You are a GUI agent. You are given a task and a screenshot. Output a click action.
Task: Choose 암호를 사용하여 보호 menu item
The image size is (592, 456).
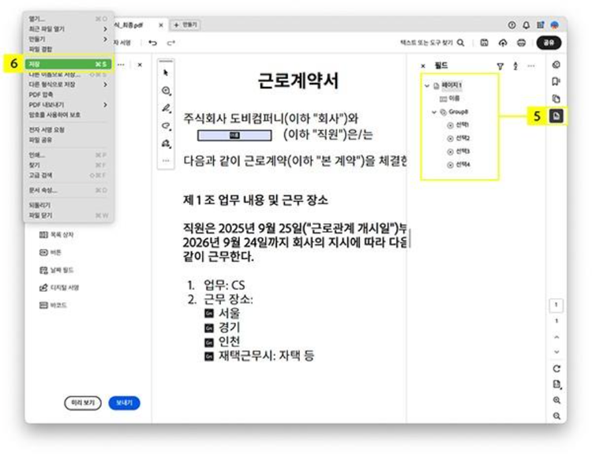(x=68, y=114)
